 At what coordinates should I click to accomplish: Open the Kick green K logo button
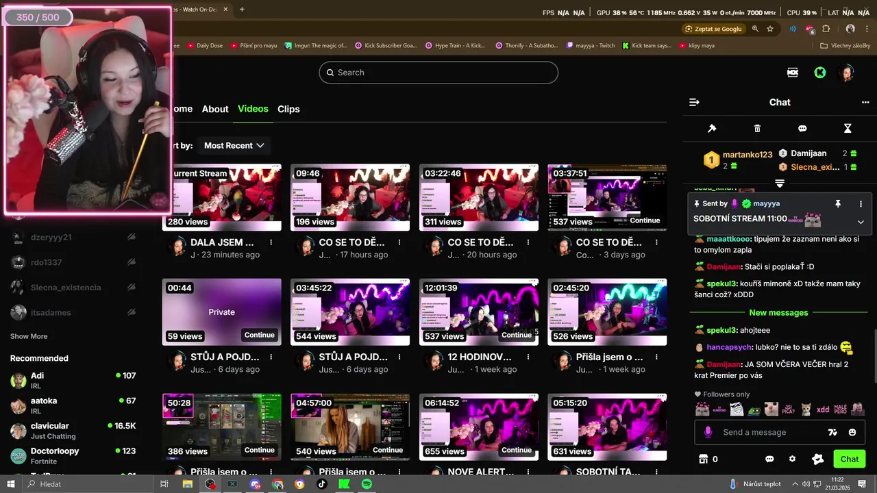[820, 73]
